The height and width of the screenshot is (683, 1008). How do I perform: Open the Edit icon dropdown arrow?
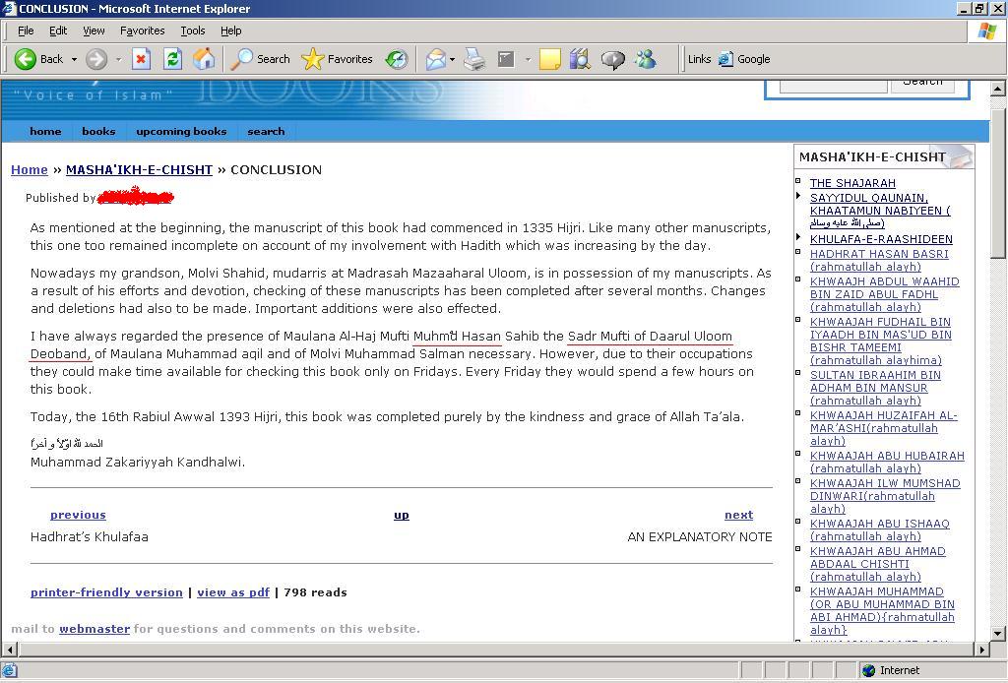[x=528, y=59]
